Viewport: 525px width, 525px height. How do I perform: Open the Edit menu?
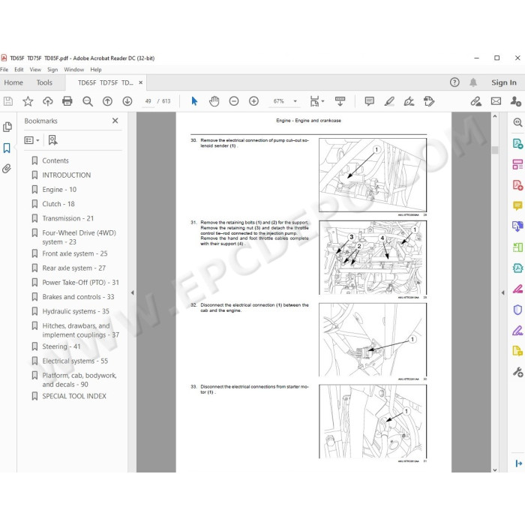coord(19,70)
